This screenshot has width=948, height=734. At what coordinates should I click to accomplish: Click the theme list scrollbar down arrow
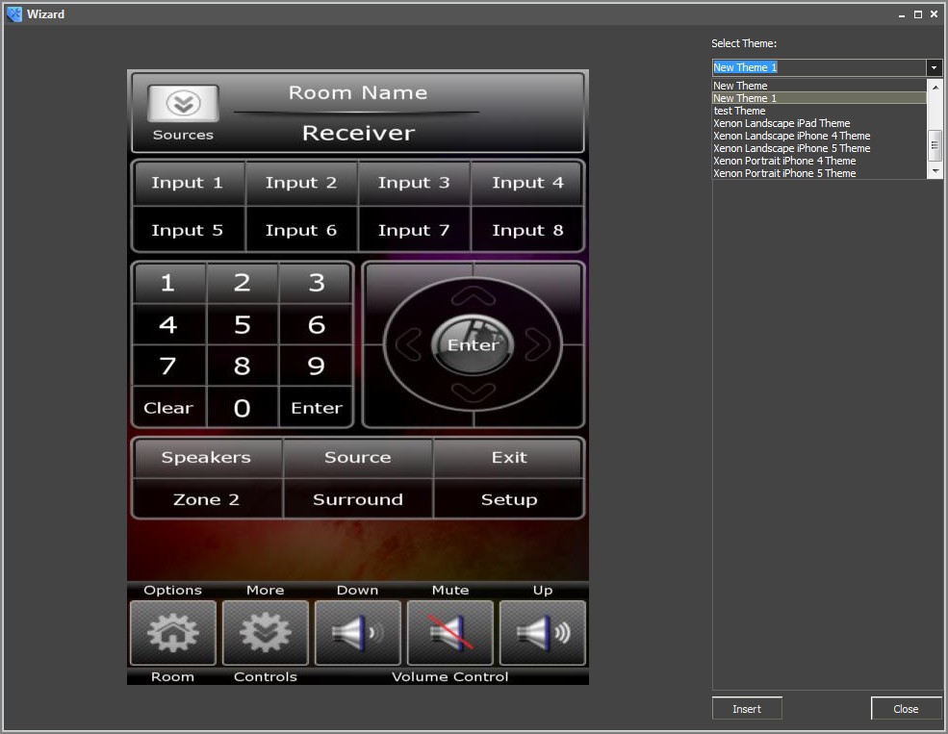point(934,170)
